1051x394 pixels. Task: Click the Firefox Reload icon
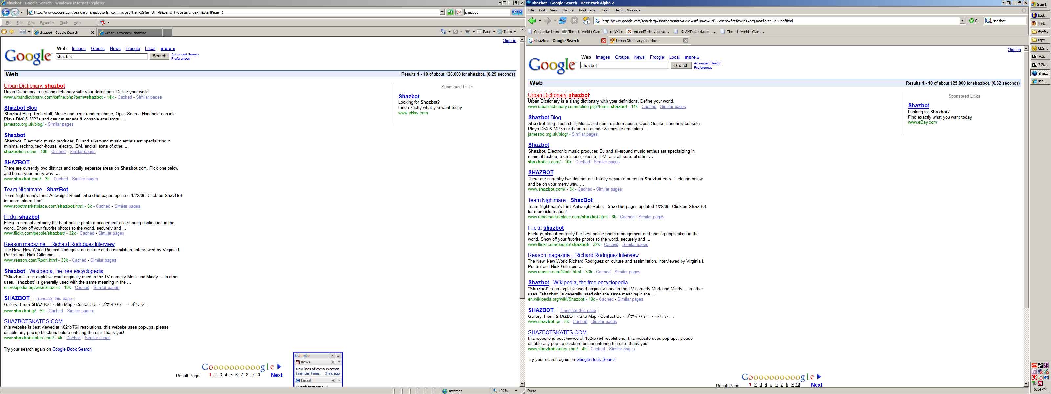562,20
